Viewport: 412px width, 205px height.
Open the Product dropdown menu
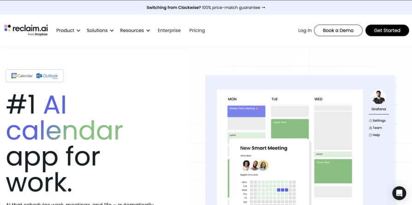(x=68, y=30)
